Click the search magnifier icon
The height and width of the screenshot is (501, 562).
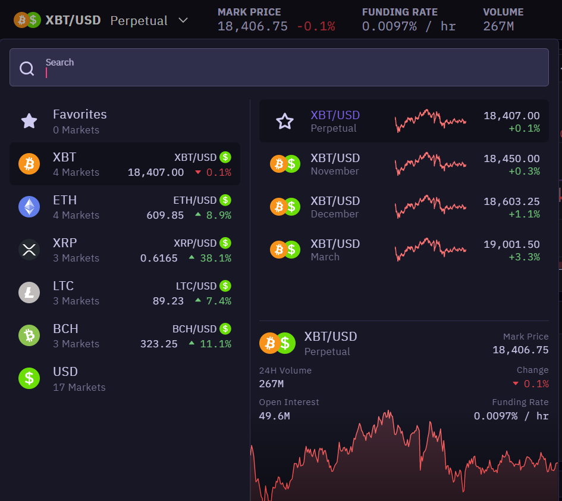pos(27,68)
